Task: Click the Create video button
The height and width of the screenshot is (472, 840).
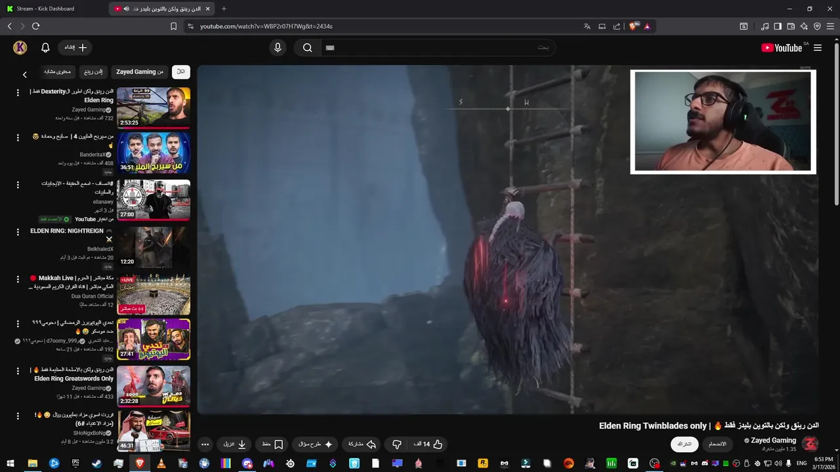Action: point(75,48)
